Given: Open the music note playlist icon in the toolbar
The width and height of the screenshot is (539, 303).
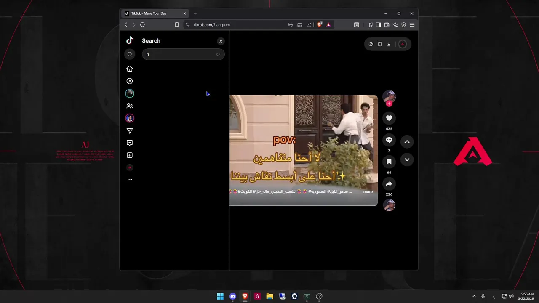Looking at the screenshot, I should (370, 25).
